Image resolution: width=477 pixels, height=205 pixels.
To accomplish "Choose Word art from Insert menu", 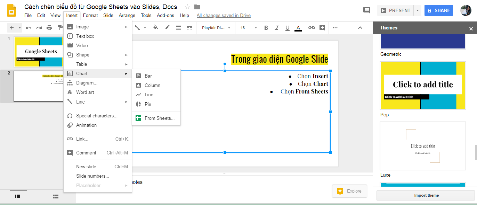I will tap(98, 92).
